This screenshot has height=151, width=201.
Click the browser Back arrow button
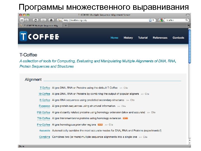(x=22, y=20)
